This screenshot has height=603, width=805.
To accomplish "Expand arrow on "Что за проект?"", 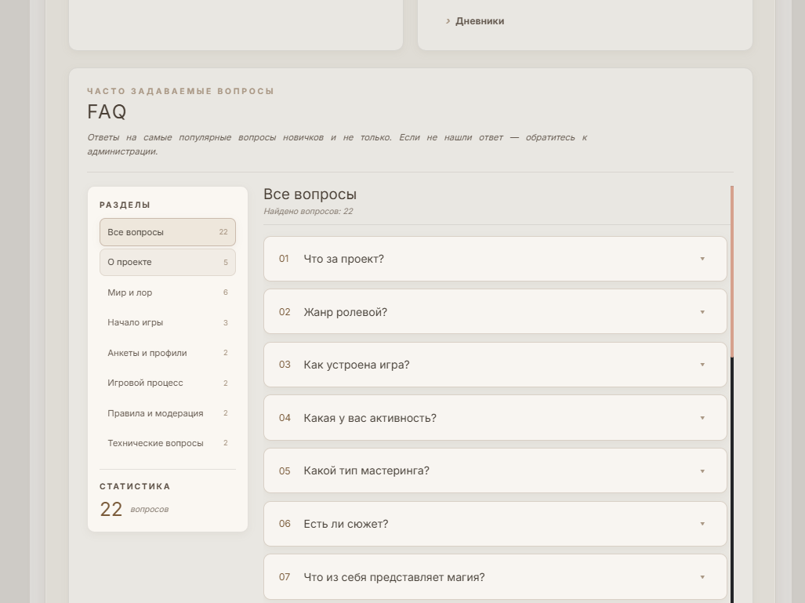I will coord(702,259).
